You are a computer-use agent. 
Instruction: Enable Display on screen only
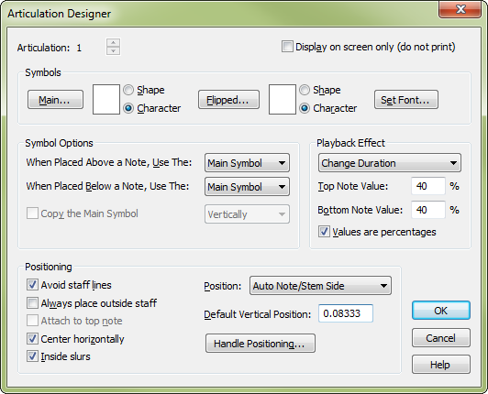287,47
